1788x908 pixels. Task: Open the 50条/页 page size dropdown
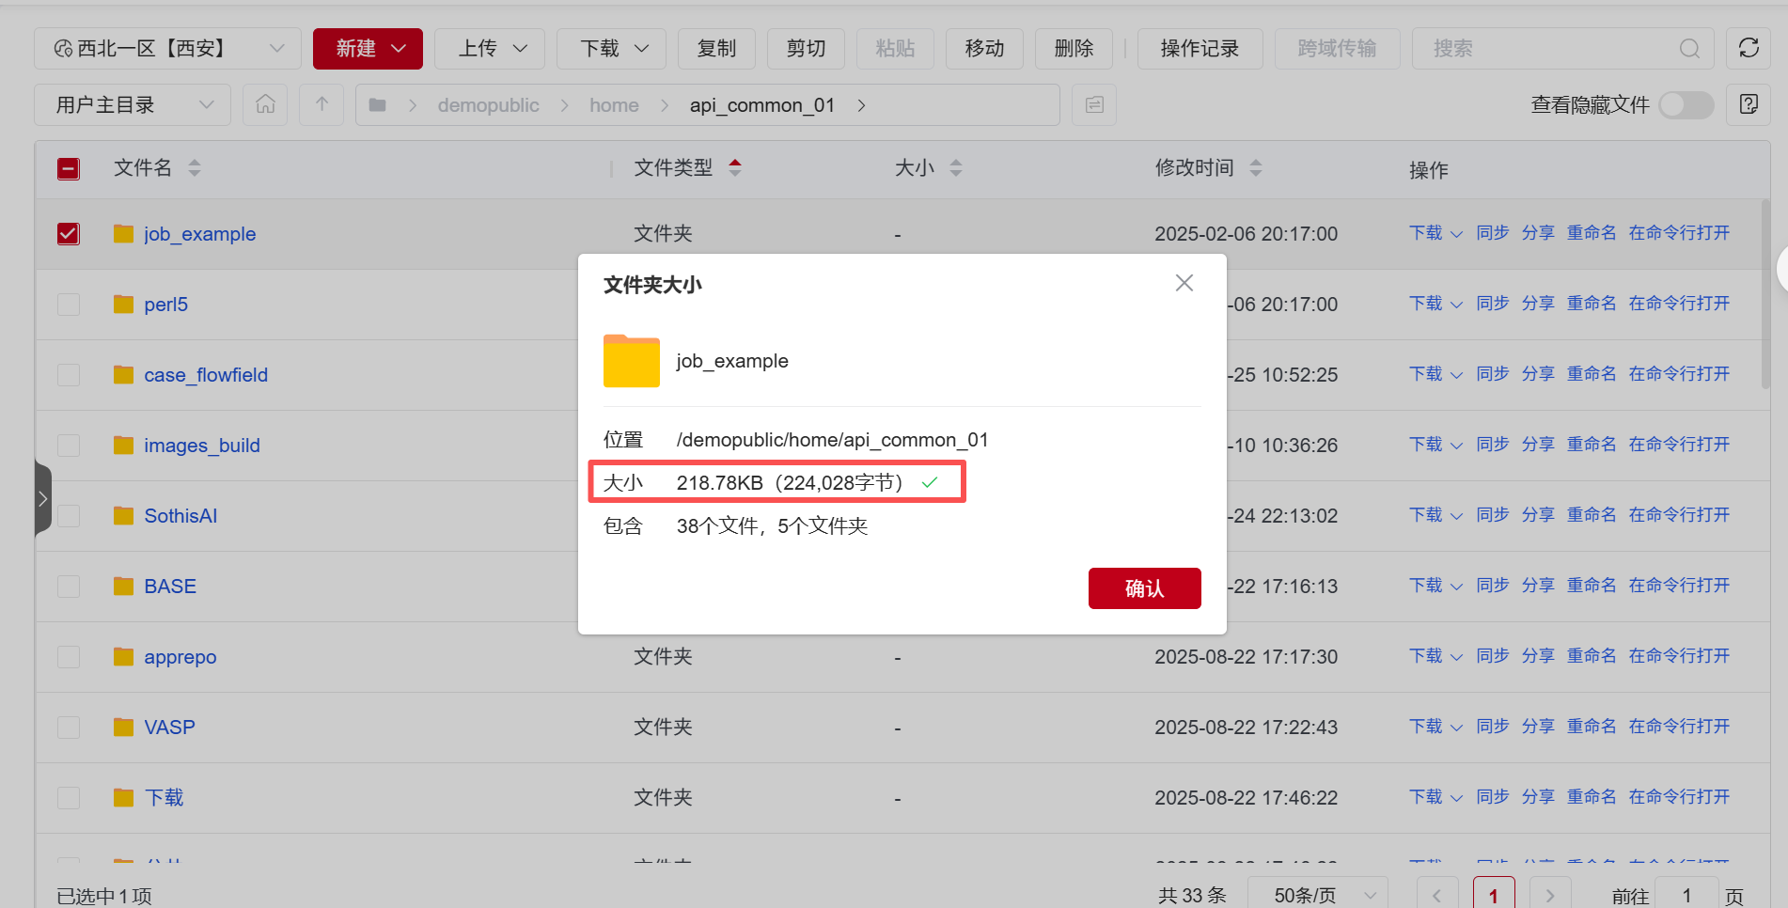pos(1324,895)
